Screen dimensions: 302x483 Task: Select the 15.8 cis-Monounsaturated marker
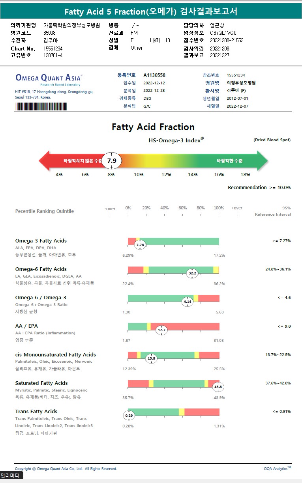coord(151,358)
